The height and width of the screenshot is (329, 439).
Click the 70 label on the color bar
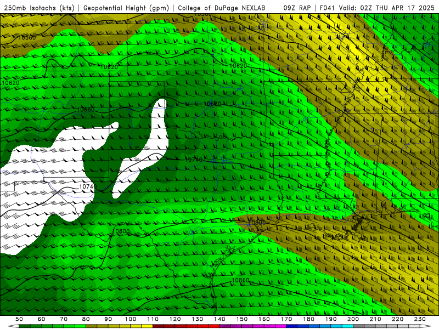click(x=64, y=319)
